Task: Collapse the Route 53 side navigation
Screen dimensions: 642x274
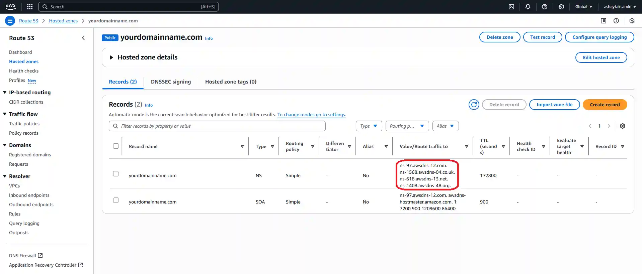Action: (83, 38)
